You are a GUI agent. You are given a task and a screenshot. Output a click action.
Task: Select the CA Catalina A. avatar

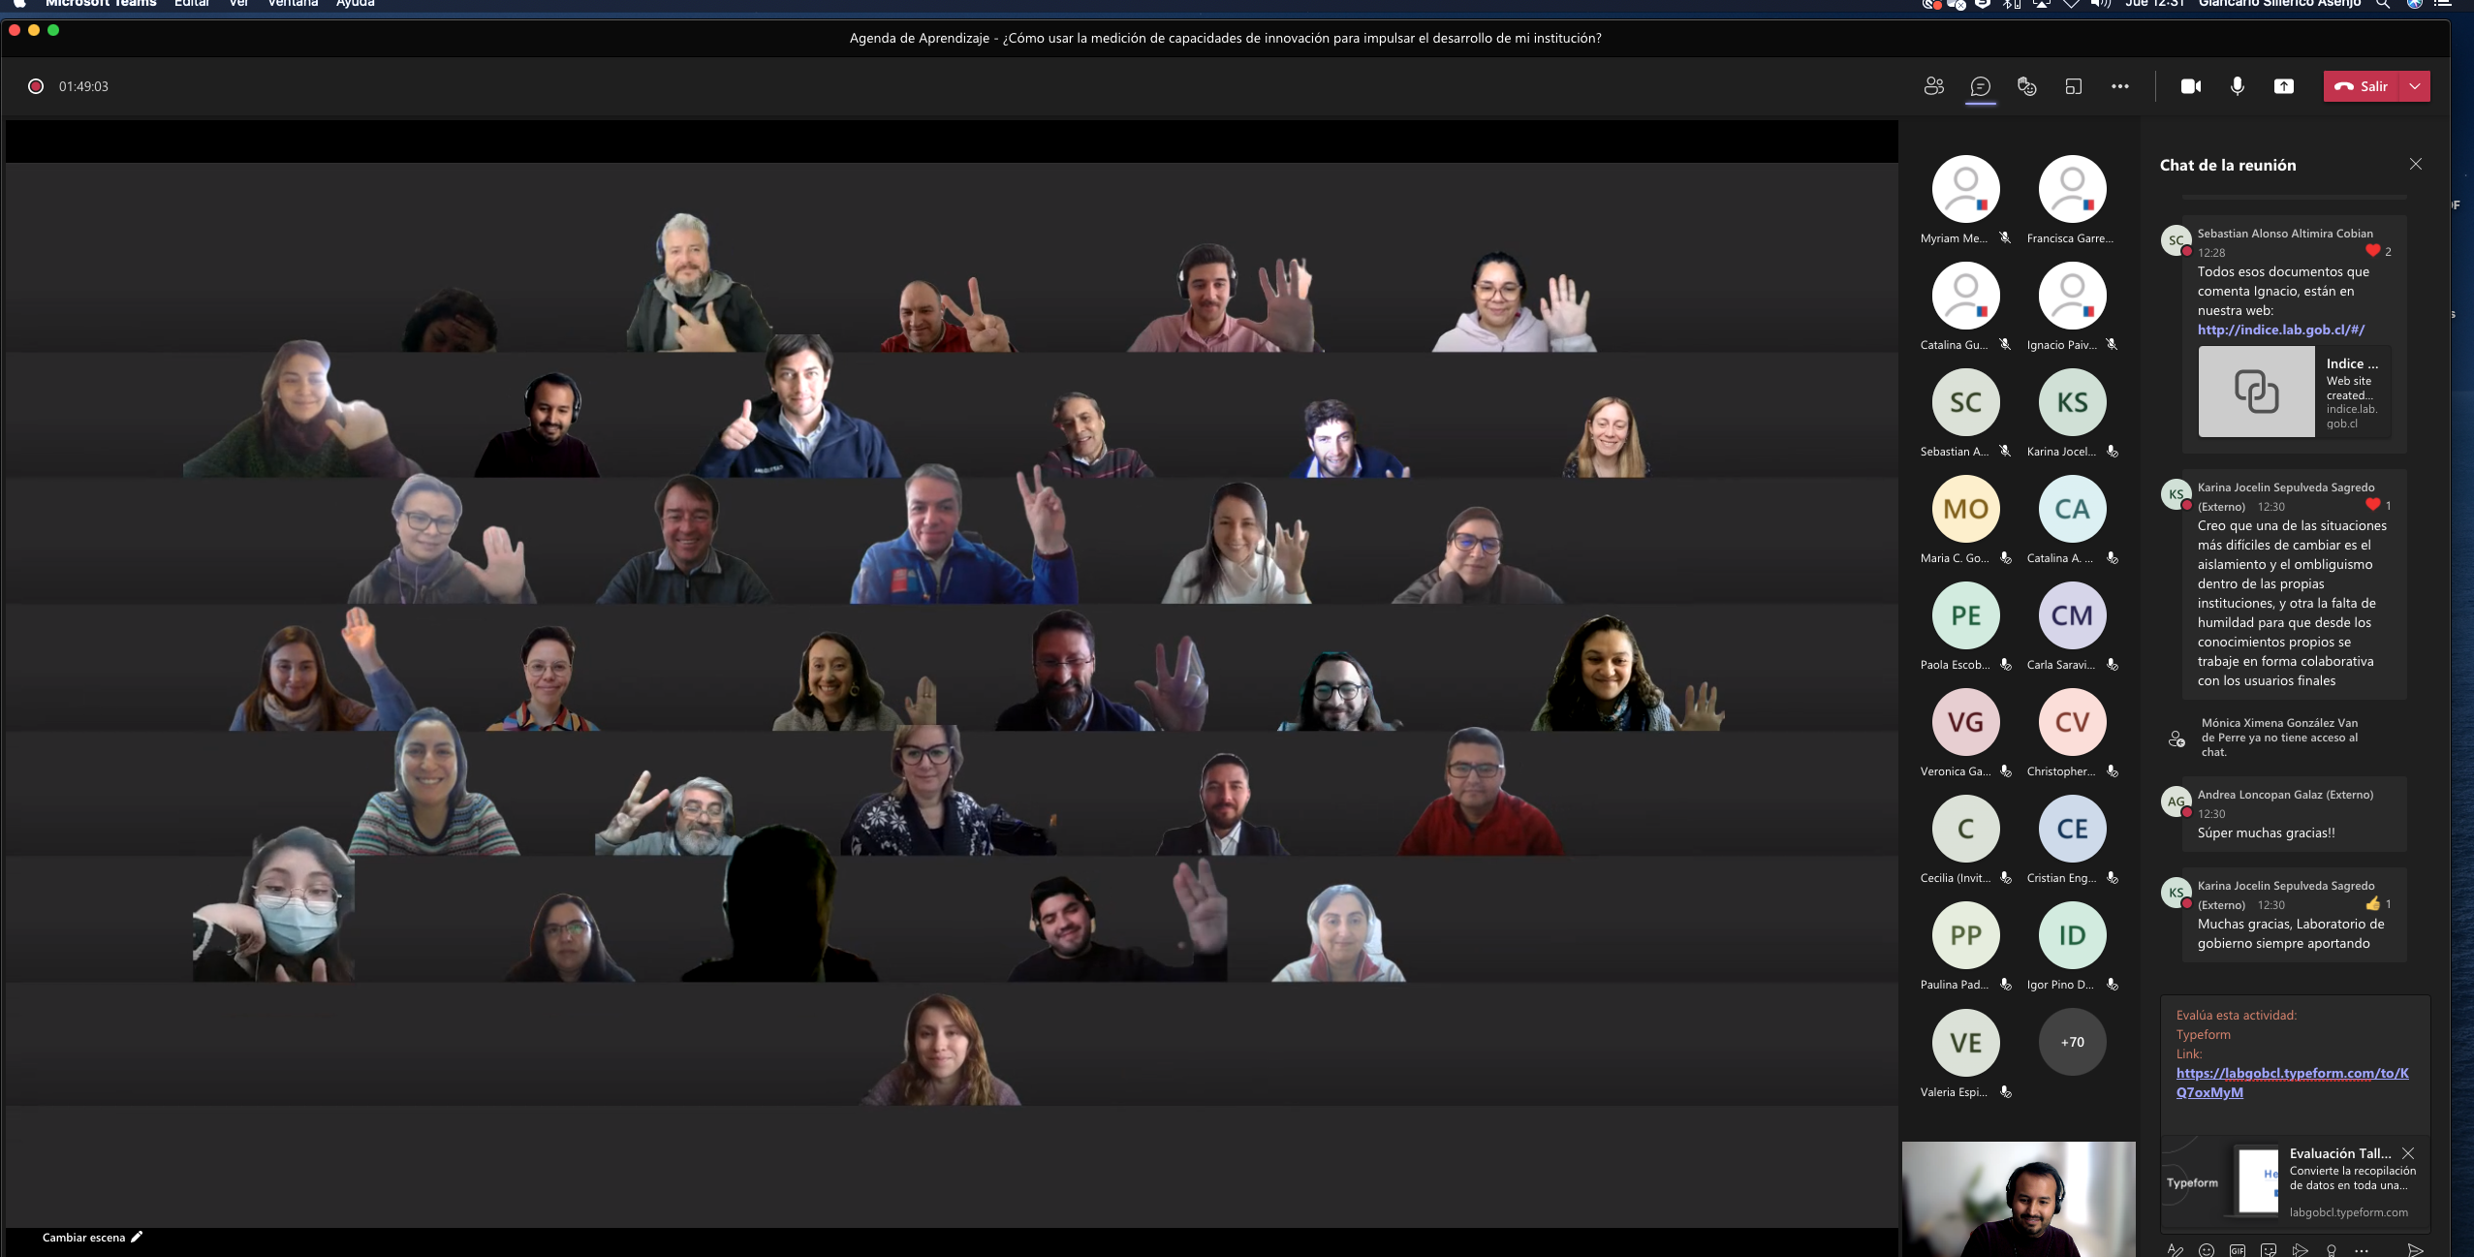(x=2072, y=509)
